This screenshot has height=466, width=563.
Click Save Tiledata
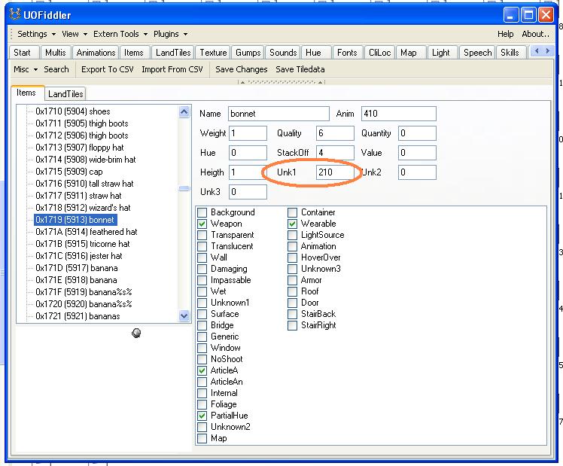300,69
